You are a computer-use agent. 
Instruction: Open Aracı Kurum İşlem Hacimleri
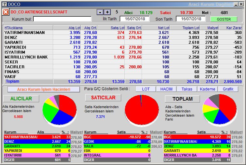pos(44,90)
